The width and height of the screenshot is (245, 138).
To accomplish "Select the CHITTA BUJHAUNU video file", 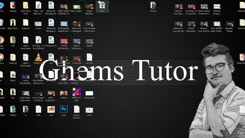I will (64, 41).
